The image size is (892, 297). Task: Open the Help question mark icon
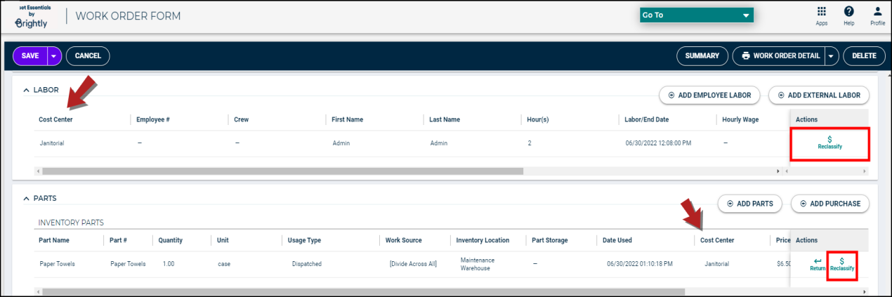click(849, 16)
